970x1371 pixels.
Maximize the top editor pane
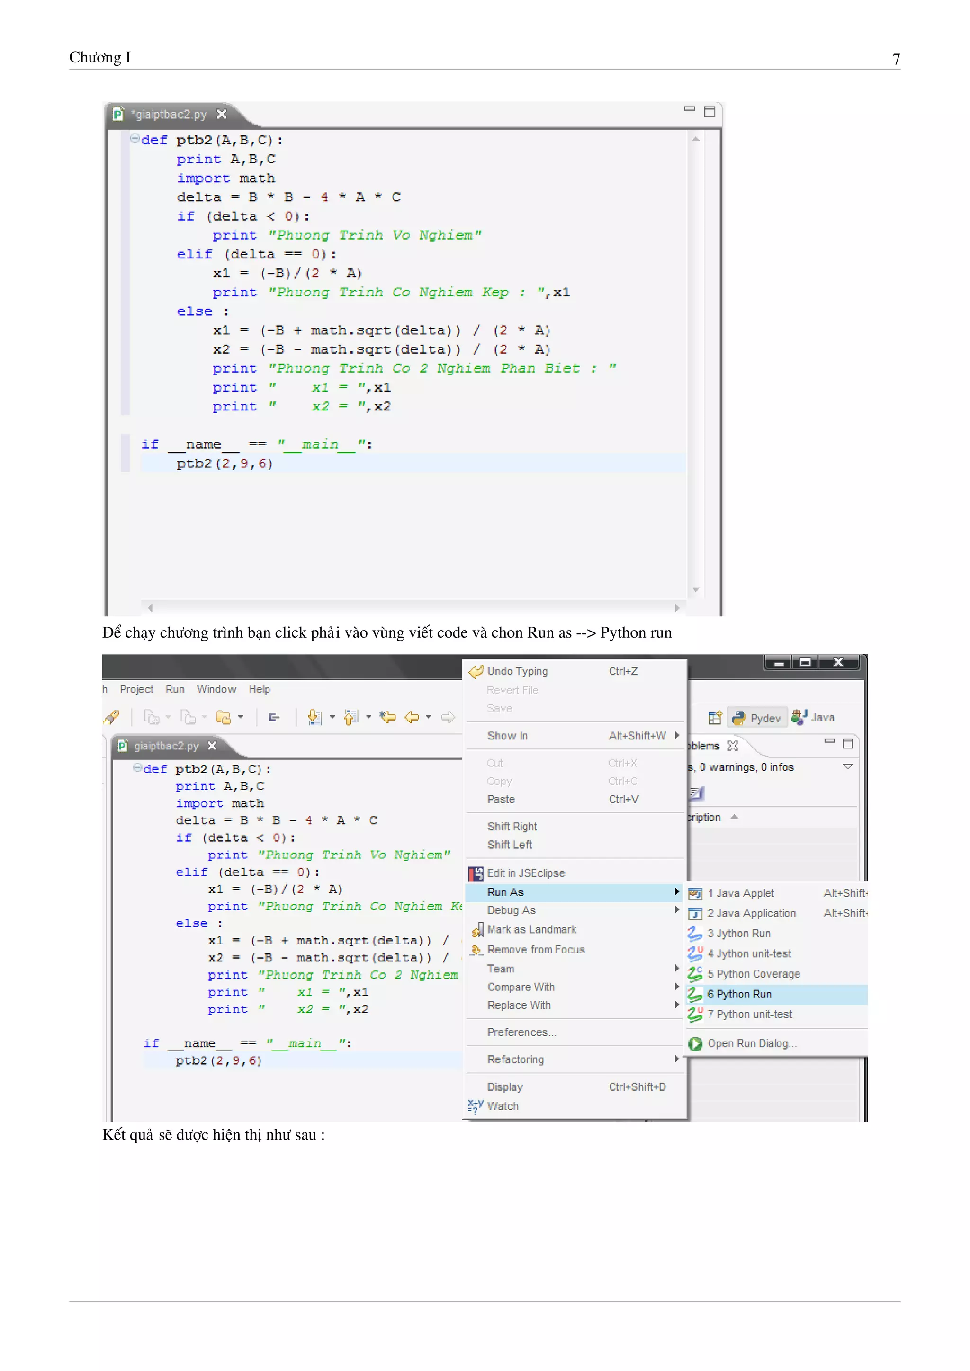pyautogui.click(x=710, y=112)
